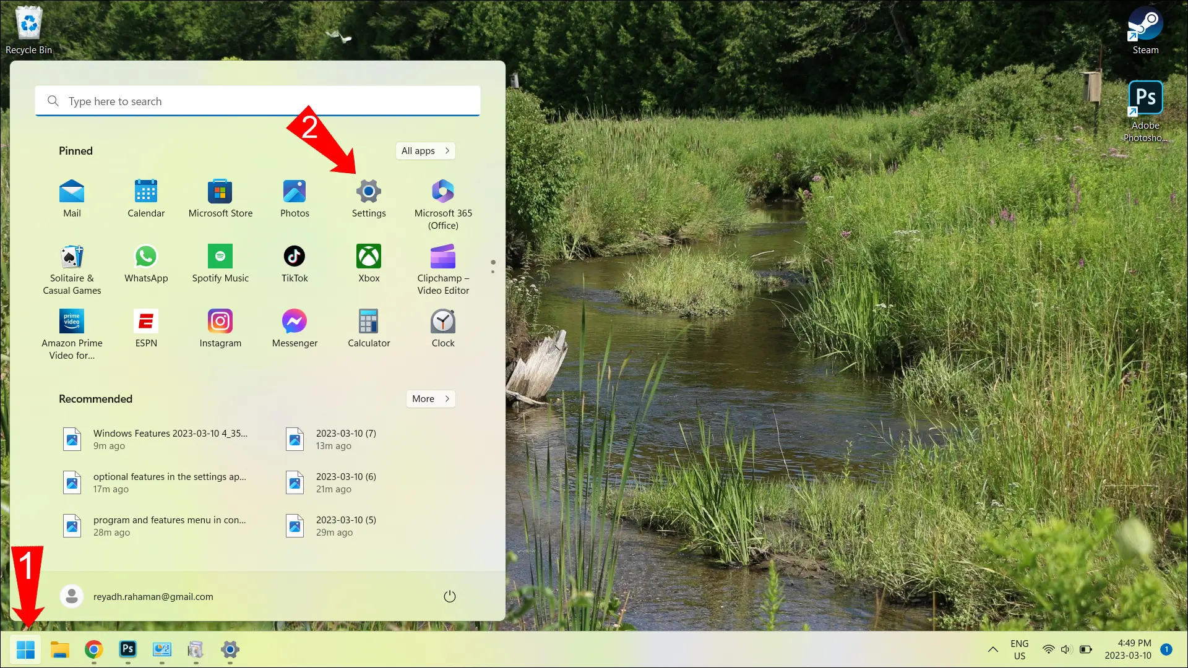Viewport: 1188px width, 668px height.
Task: Open network status icon in taskbar
Action: 1048,649
